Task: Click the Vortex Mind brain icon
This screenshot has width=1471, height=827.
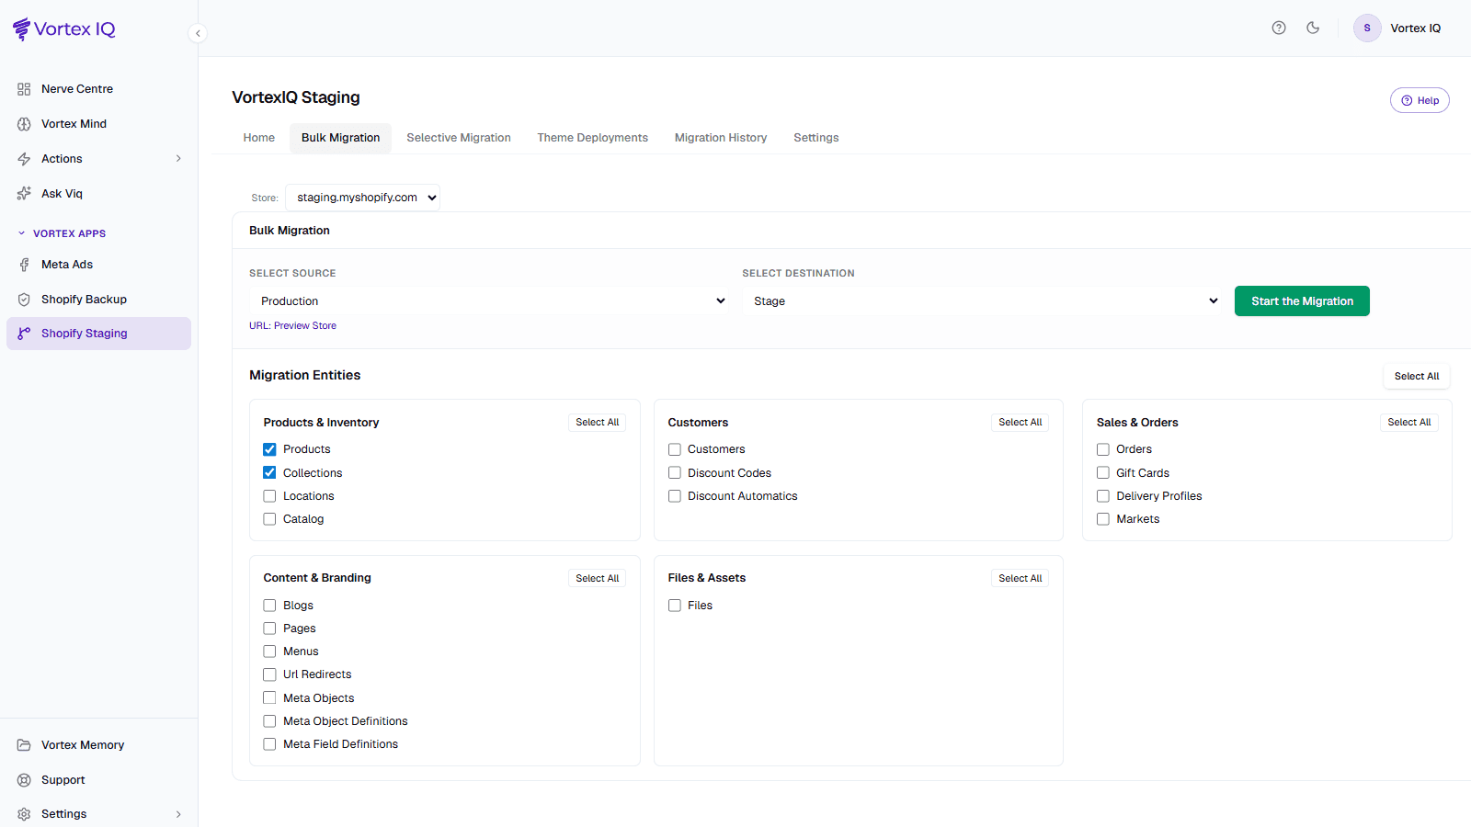Action: tap(24, 124)
